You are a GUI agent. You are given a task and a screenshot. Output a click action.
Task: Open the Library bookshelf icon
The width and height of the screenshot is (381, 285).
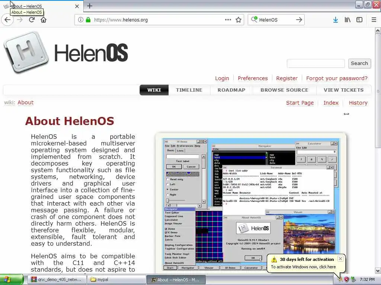point(348,20)
